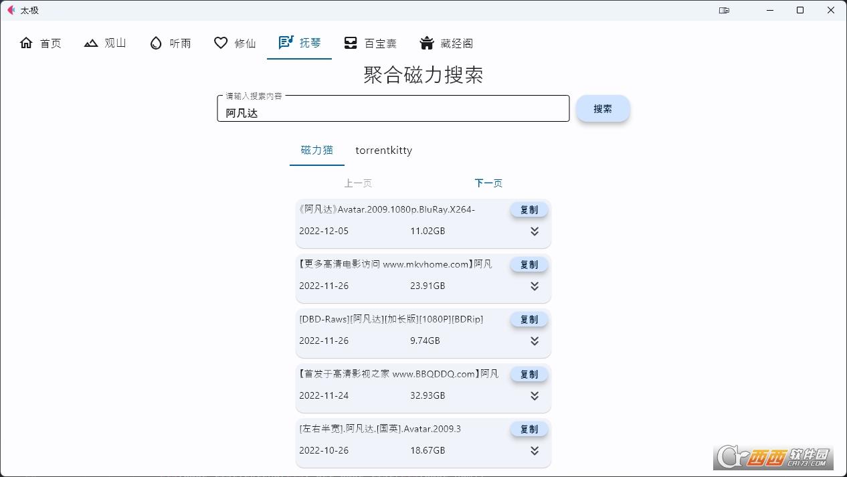Switch to the torrentkitty source tab
This screenshot has width=847, height=477.
click(x=383, y=150)
